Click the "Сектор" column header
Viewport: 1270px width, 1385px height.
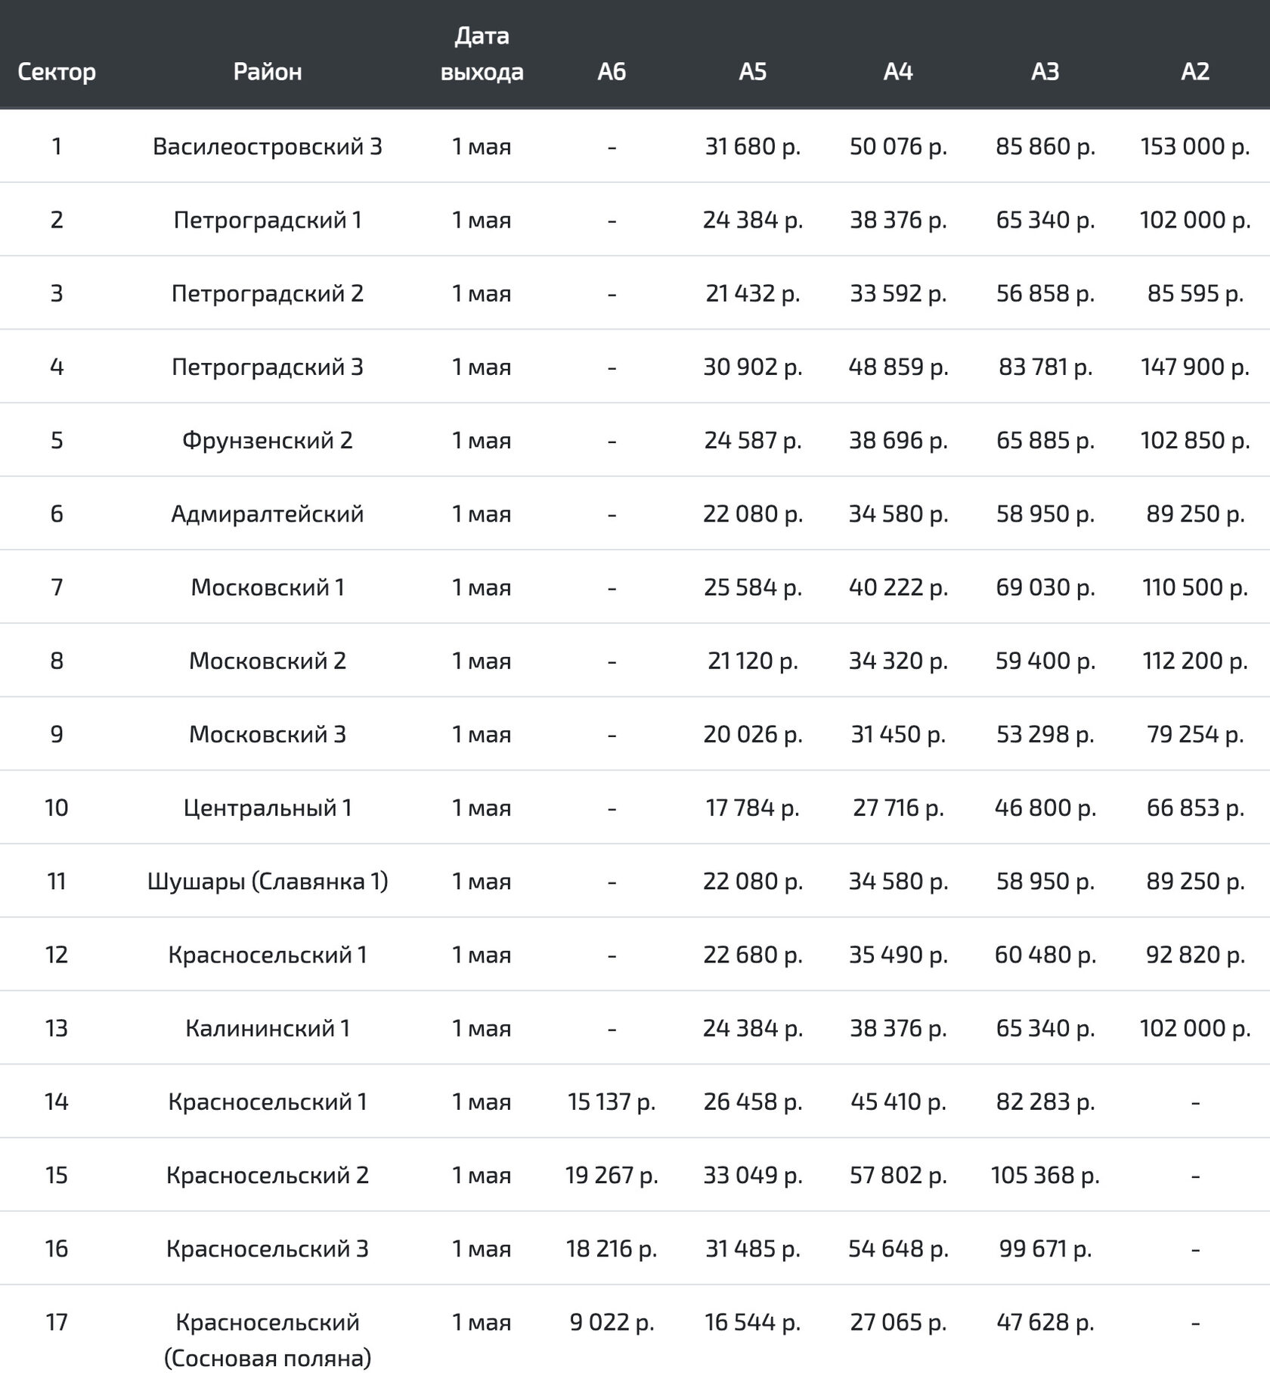(x=57, y=72)
